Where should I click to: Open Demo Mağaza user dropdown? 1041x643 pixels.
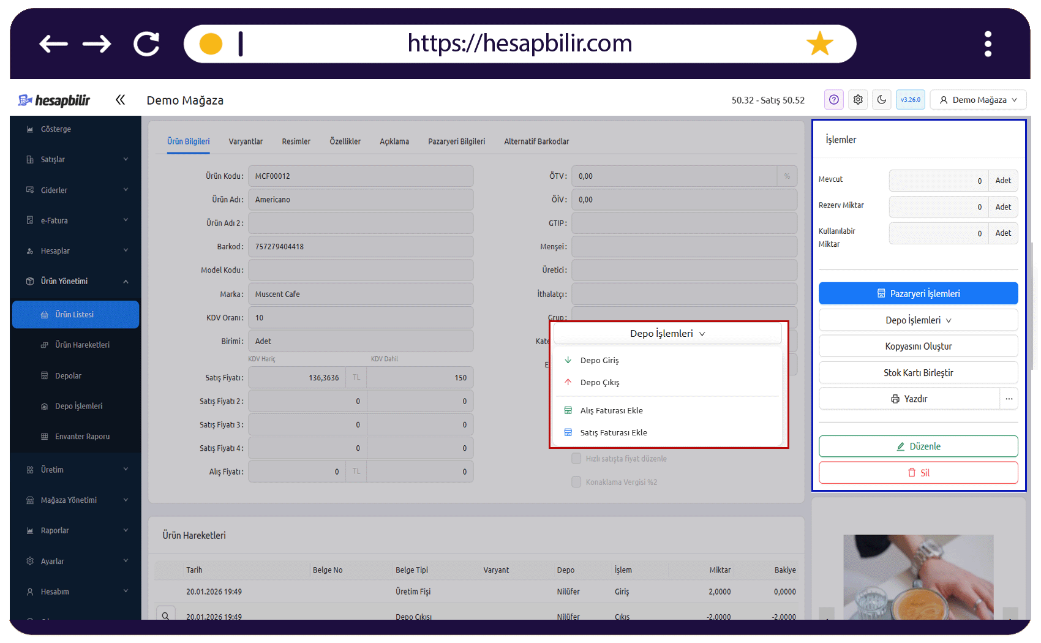978,100
